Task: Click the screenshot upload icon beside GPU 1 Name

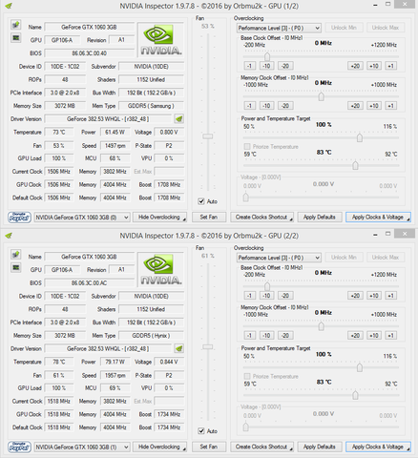Action: (15, 25)
